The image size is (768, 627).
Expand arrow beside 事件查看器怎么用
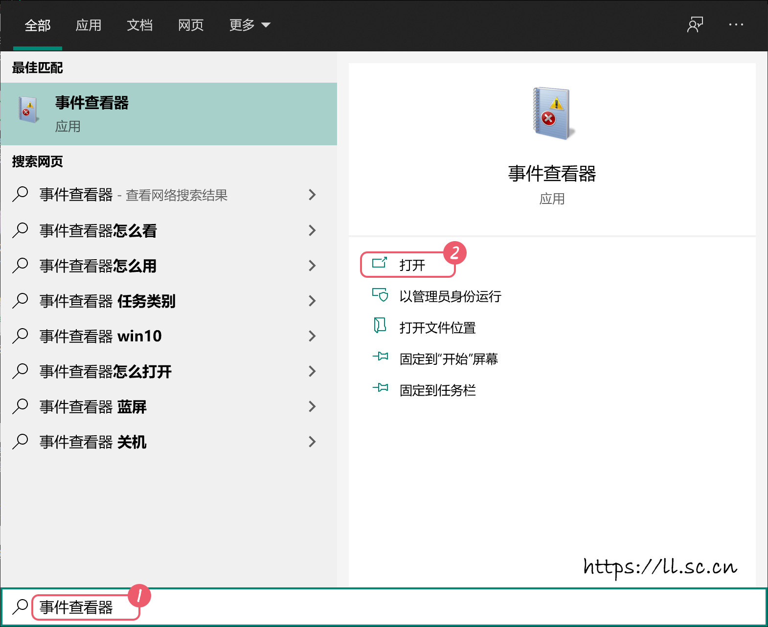(x=313, y=266)
